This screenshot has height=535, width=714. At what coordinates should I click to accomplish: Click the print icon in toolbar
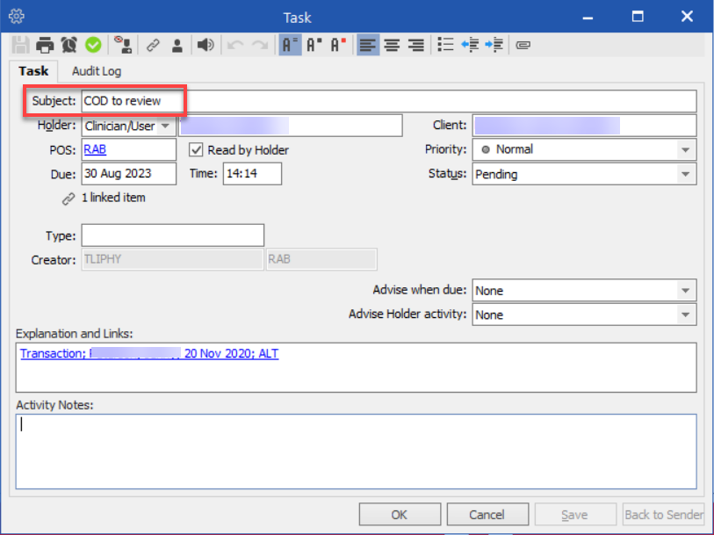coord(45,45)
